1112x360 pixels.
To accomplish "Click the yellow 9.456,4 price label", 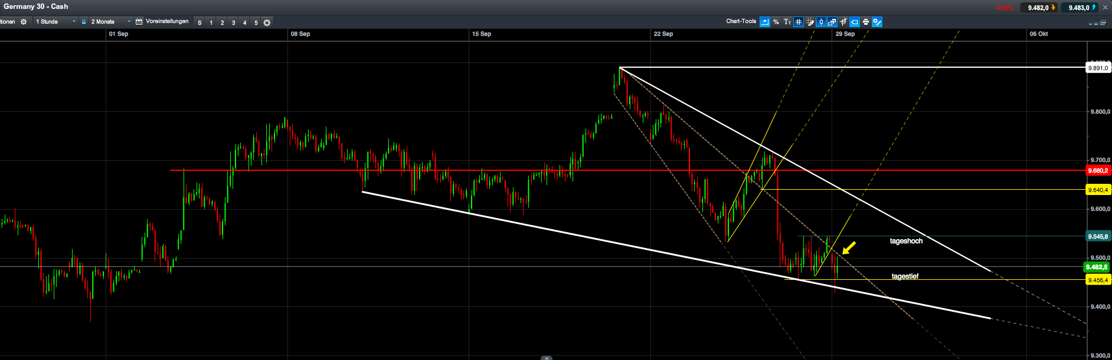I will (x=1098, y=280).
